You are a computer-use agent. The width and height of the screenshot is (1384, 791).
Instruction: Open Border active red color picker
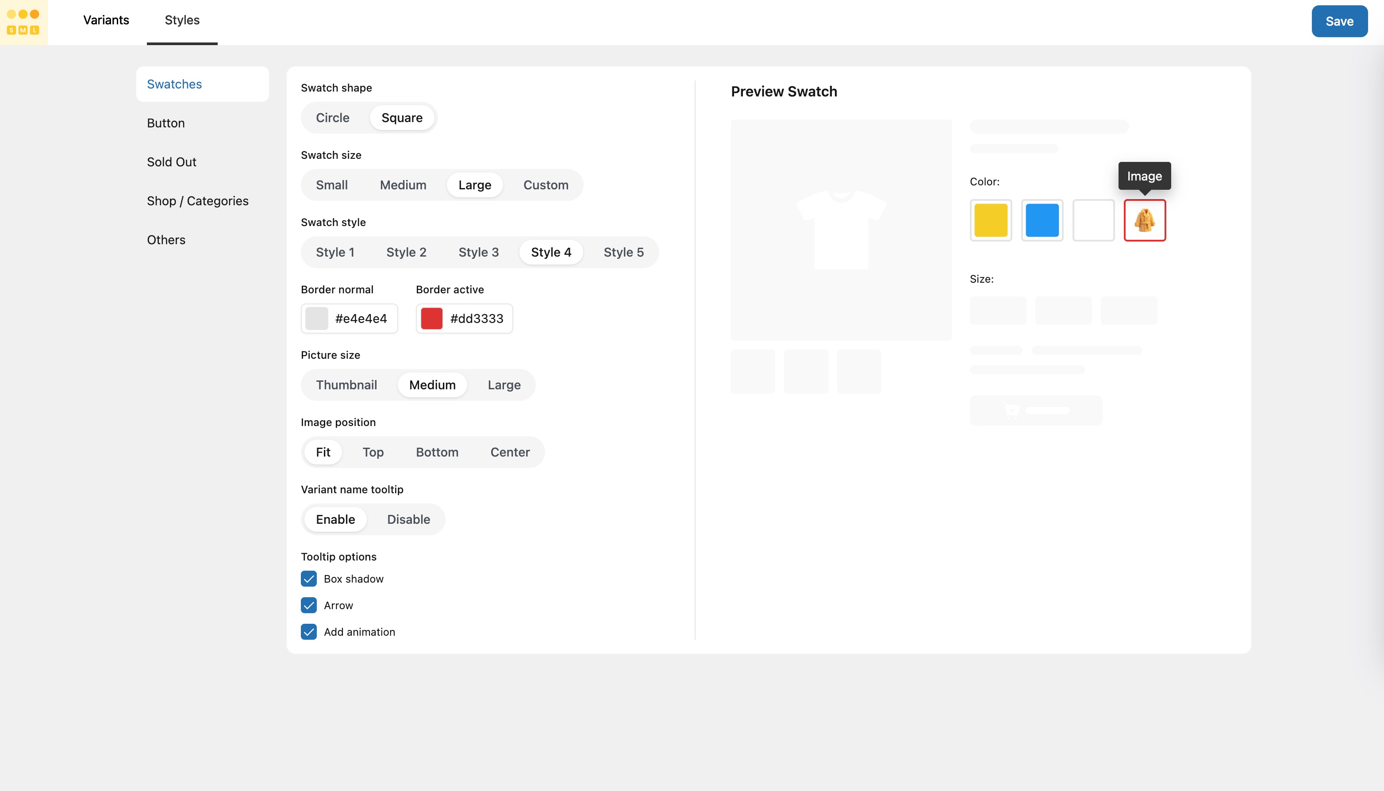click(x=431, y=319)
